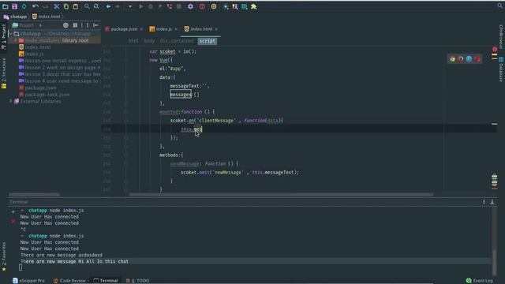This screenshot has width=505, height=284.
Task: Click the Debug bug icon
Action: pyautogui.click(x=151, y=6)
